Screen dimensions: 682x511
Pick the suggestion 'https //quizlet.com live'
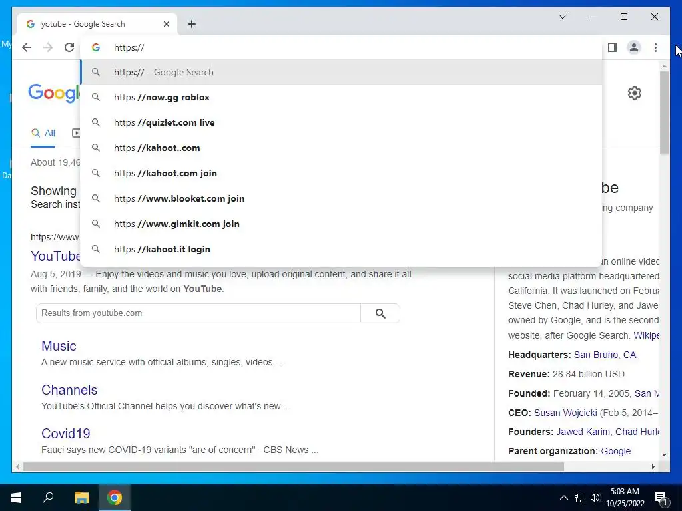click(342, 122)
